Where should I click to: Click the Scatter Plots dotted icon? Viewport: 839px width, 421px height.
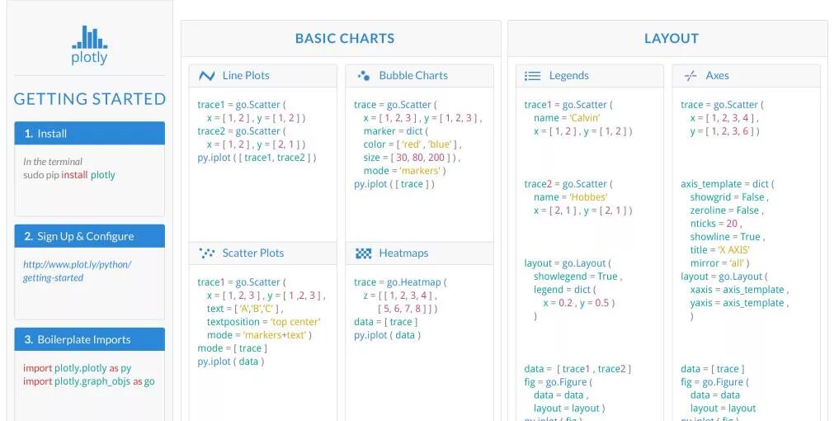tap(207, 253)
